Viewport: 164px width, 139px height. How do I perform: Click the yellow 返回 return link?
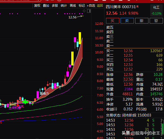point(100,6)
